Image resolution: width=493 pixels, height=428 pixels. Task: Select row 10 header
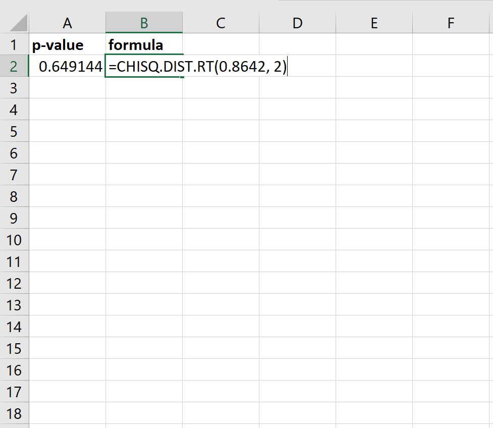tap(14, 240)
